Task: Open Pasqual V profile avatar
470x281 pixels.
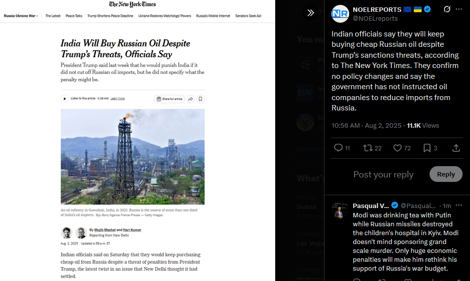Action: coord(340,211)
